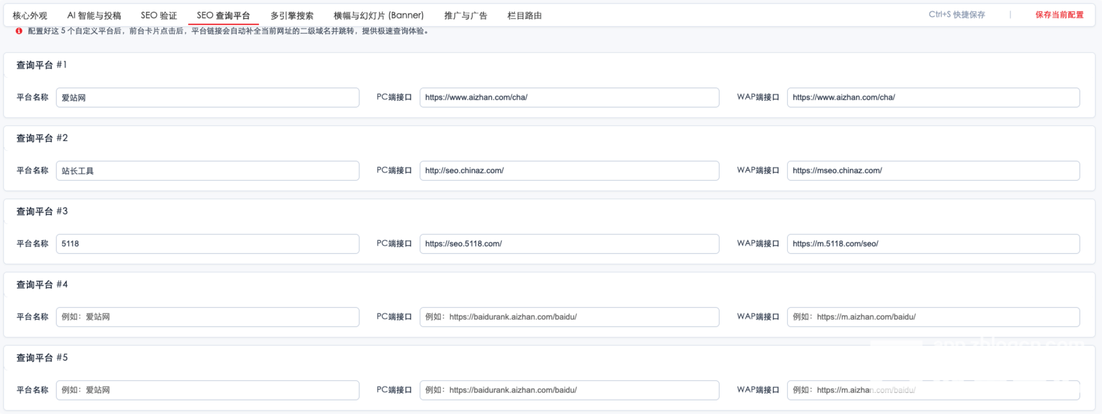Click PC端接口 label in platform #2
1102x414 pixels.
(x=394, y=171)
